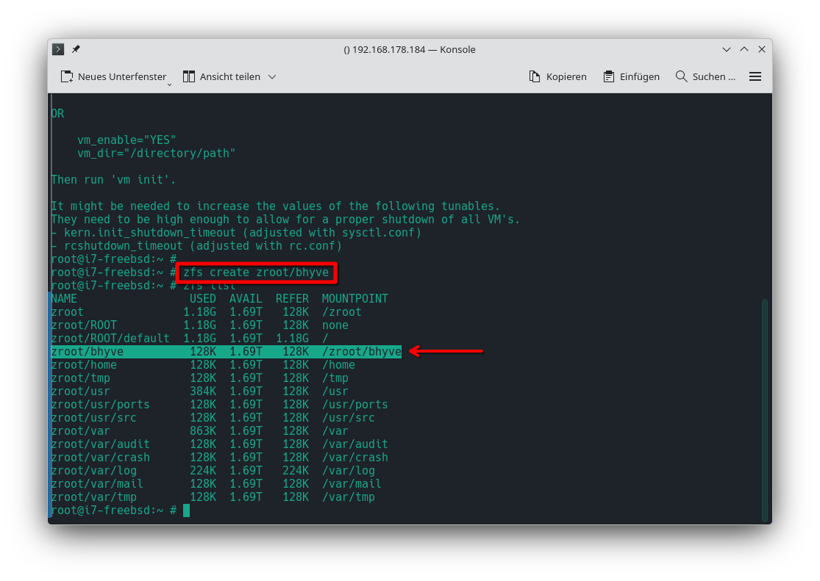Expand the Ansicht teilen chevron
The height and width of the screenshot is (581, 820).
[272, 76]
